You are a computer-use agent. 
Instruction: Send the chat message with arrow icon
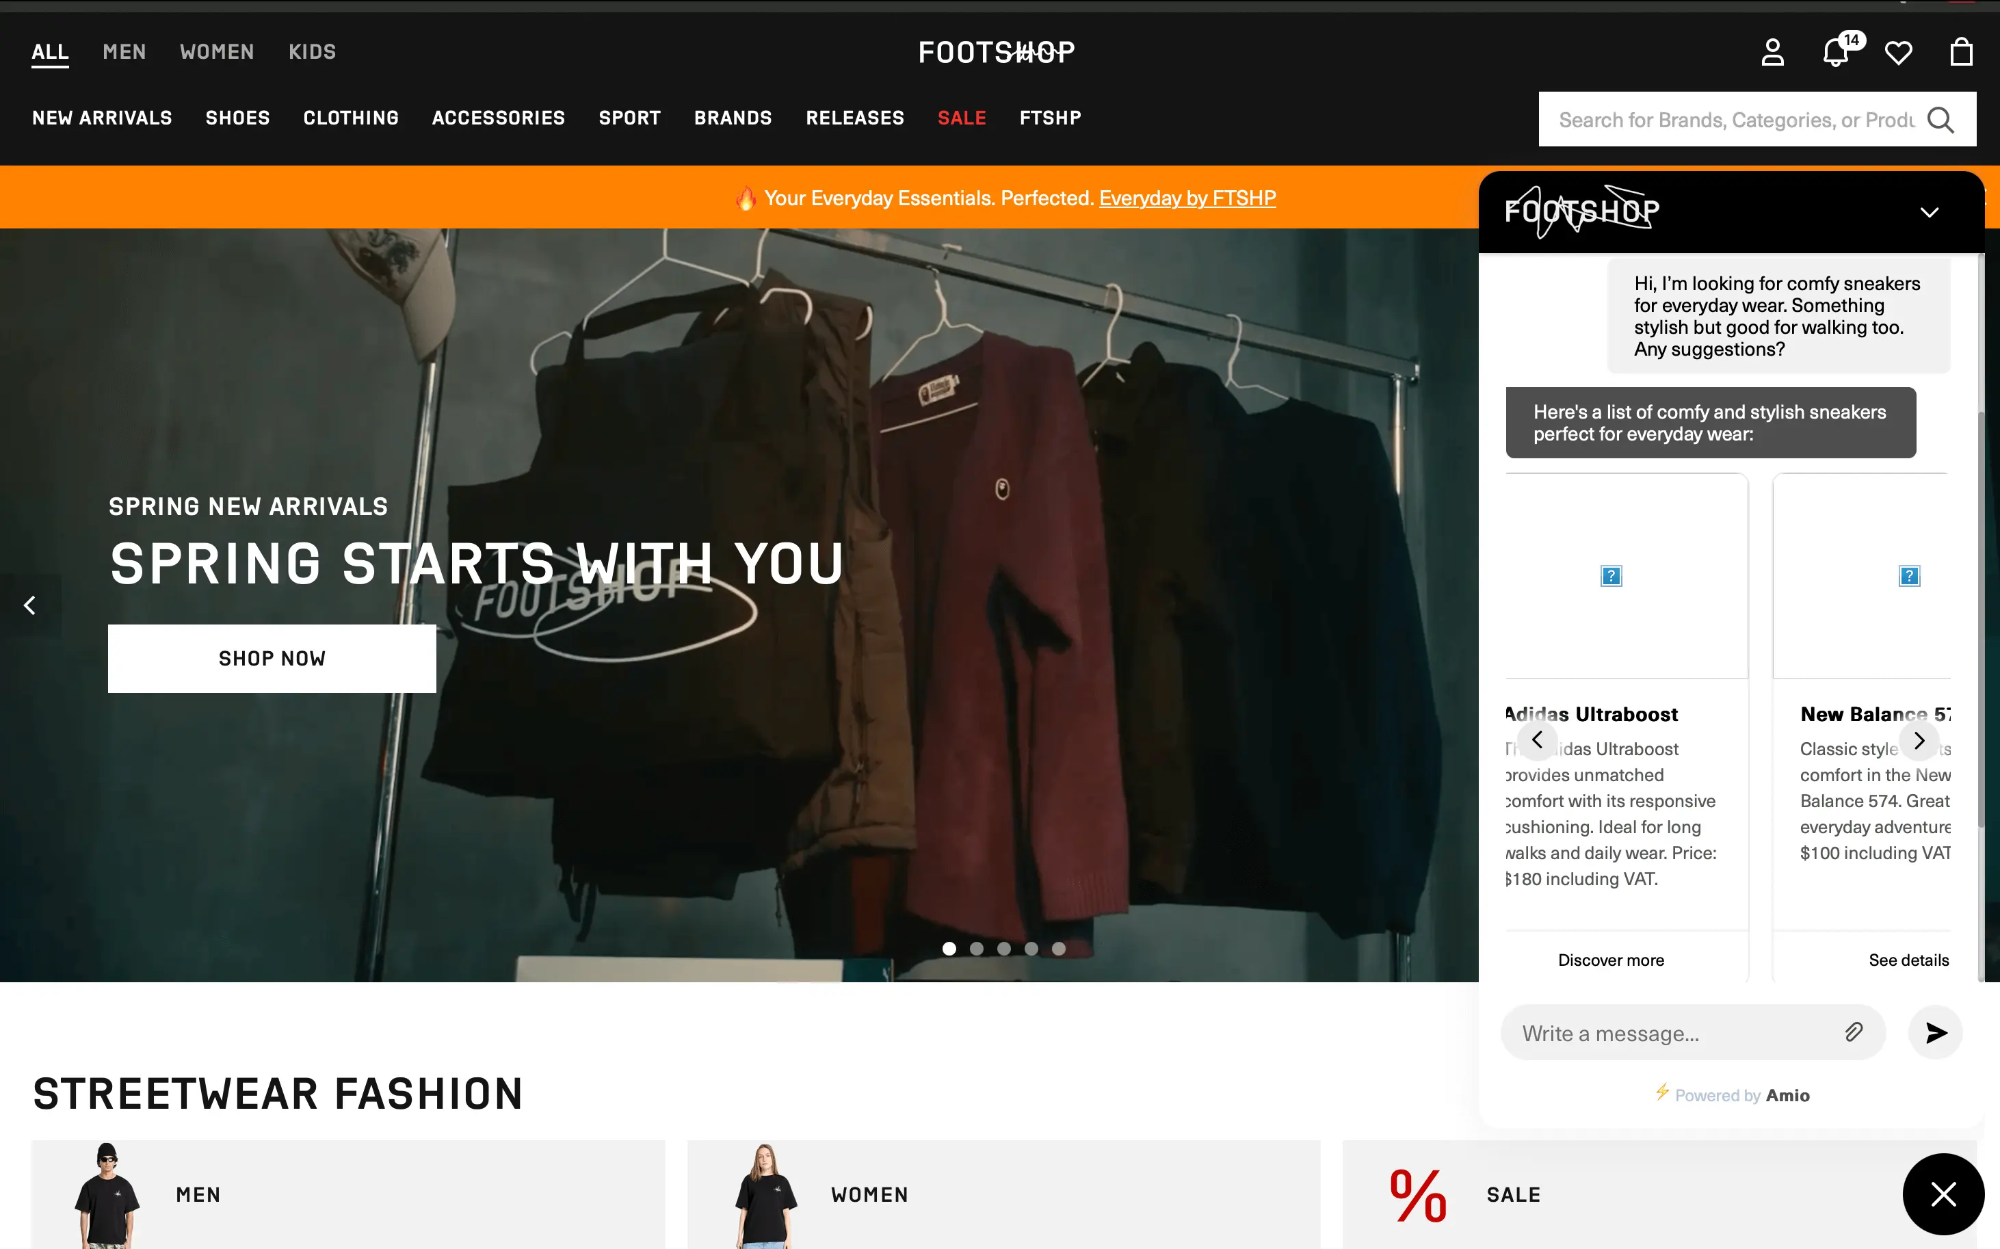(x=1936, y=1033)
